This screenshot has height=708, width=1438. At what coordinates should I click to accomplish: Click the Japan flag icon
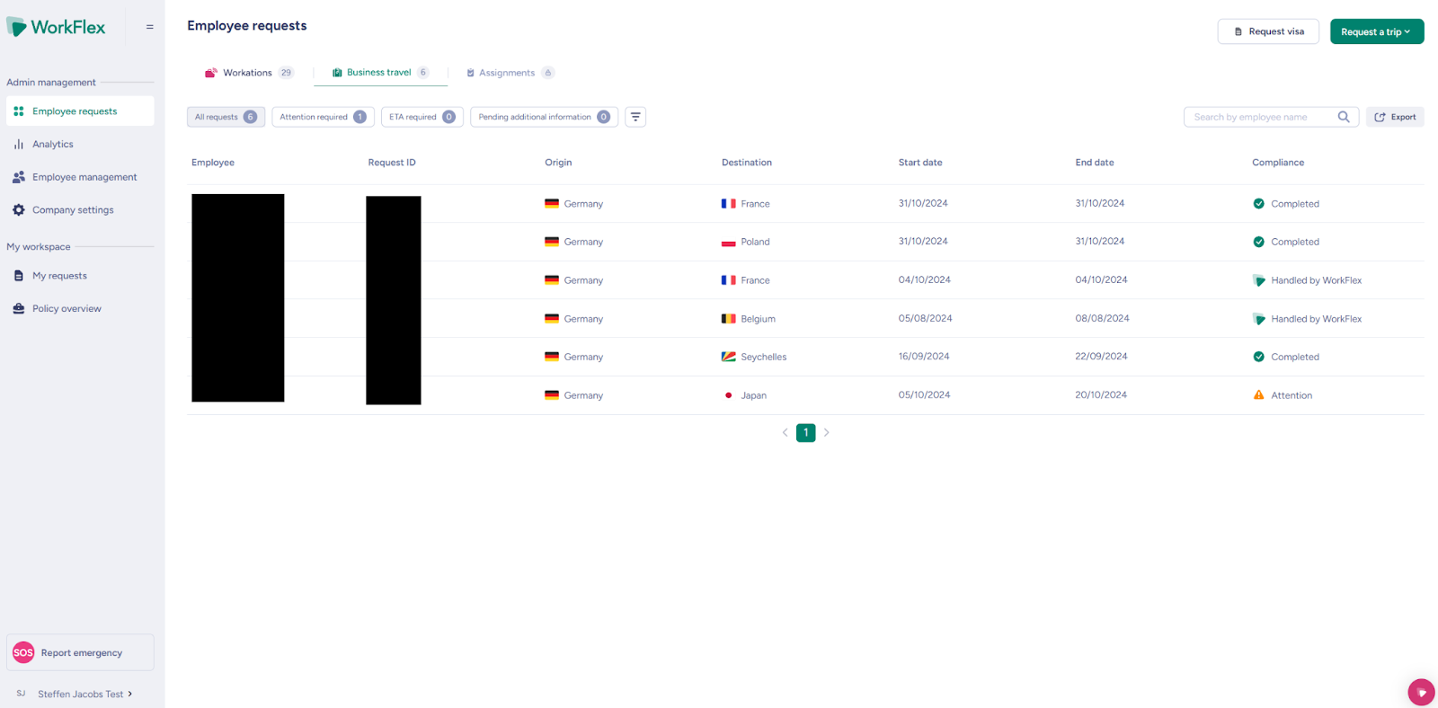tap(729, 395)
